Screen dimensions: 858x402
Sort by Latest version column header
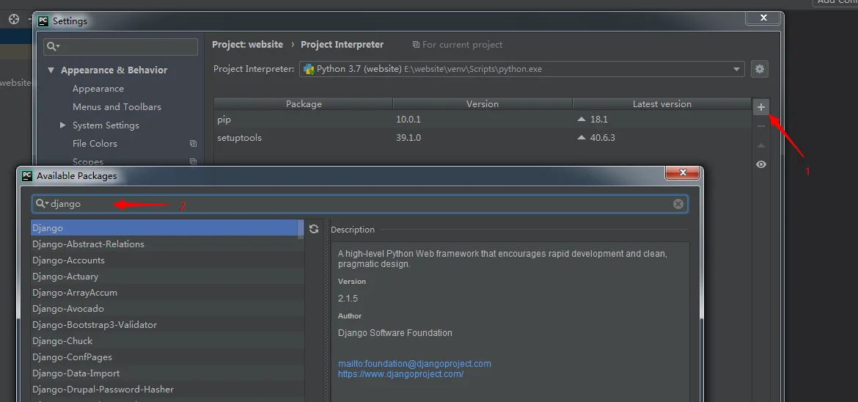click(x=661, y=104)
